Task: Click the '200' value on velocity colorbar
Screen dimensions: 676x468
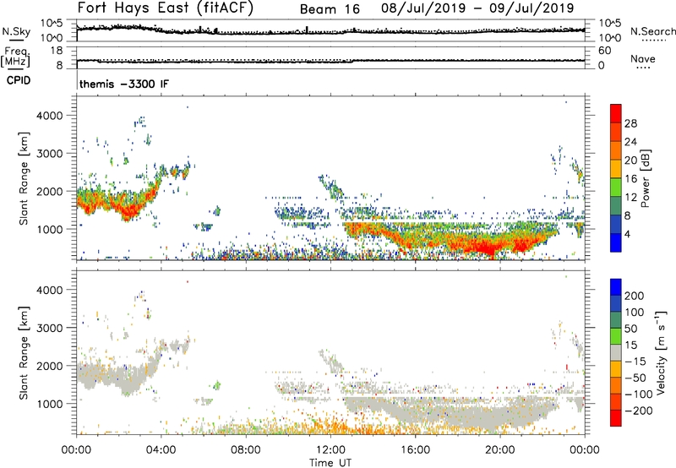Action: (635, 296)
